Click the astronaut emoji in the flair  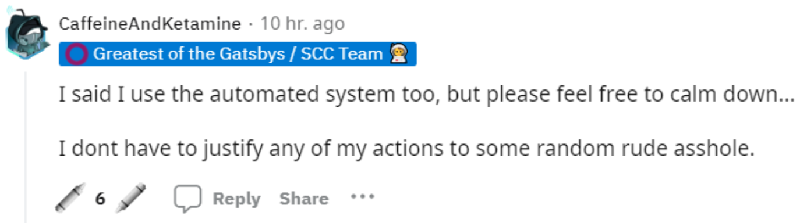400,54
